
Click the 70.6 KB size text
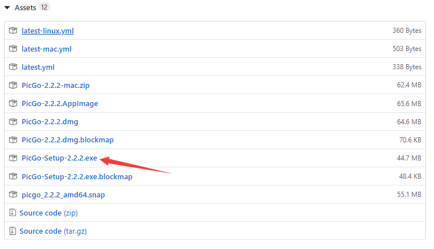pos(410,140)
